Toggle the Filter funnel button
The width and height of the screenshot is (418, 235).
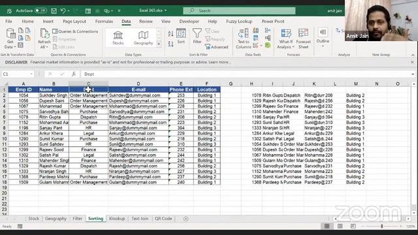click(197, 36)
